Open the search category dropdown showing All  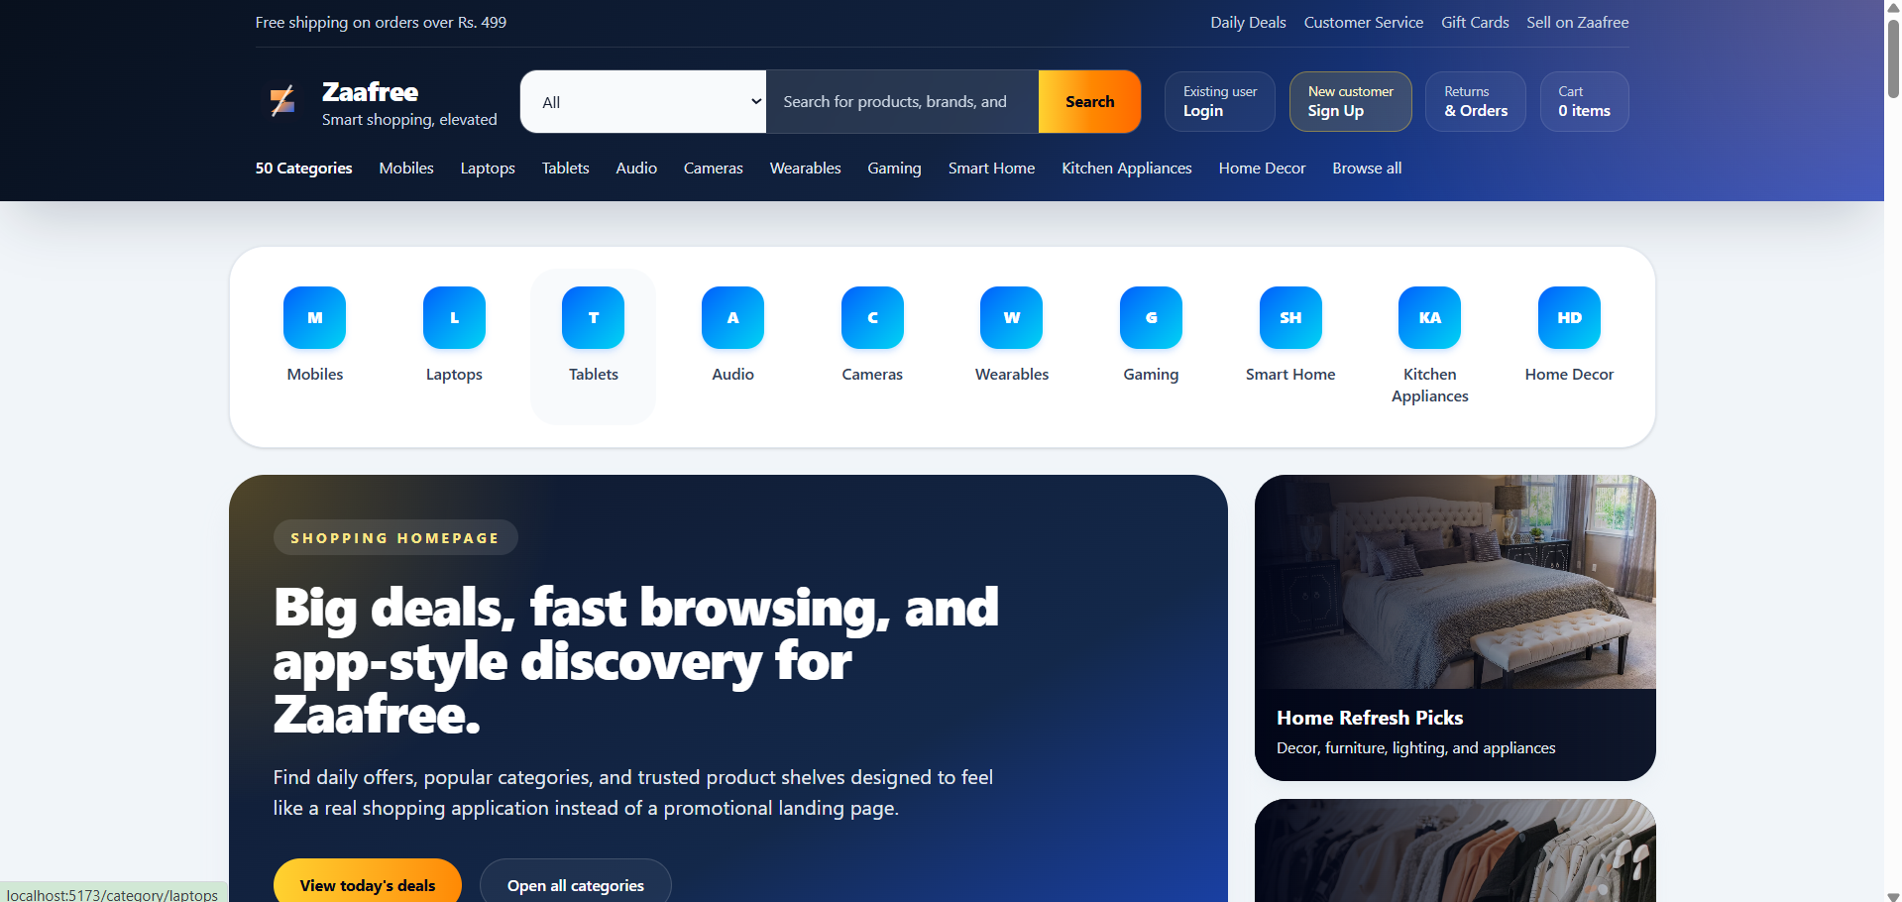(x=642, y=101)
